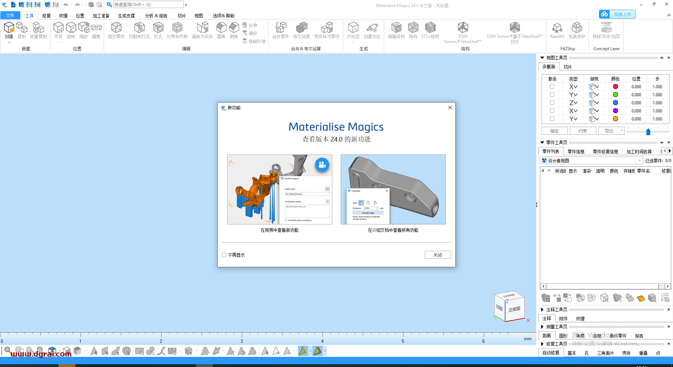Choose the 倒角 chamfer tool
673x367 pixels.
(x=234, y=30)
